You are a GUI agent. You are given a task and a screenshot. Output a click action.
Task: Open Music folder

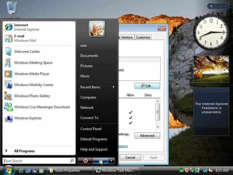(85, 76)
